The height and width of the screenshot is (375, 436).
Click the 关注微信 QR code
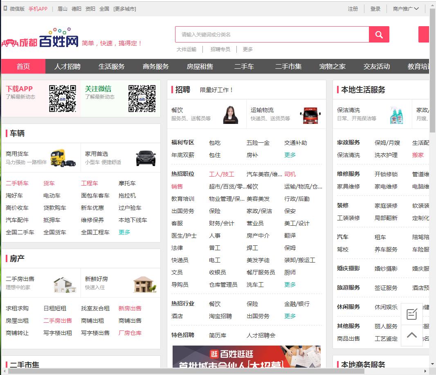[142, 99]
